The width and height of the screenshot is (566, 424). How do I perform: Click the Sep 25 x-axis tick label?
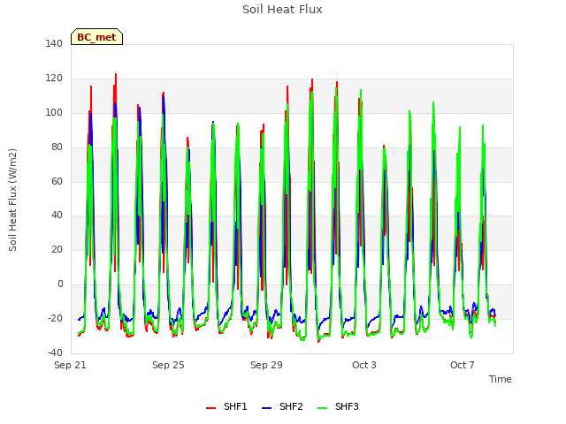[x=168, y=365]
